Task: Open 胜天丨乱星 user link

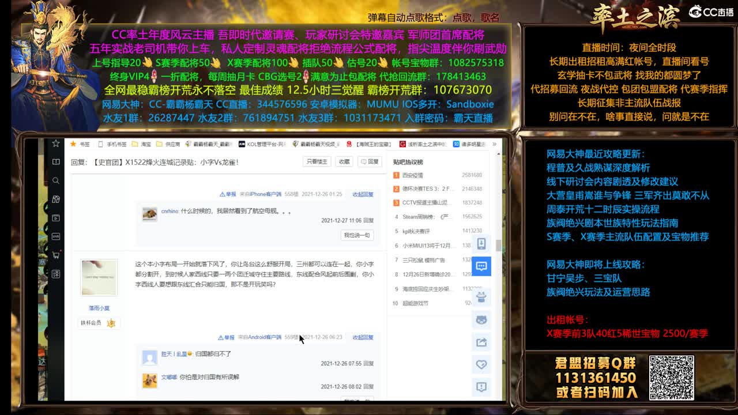Action: tap(177, 354)
